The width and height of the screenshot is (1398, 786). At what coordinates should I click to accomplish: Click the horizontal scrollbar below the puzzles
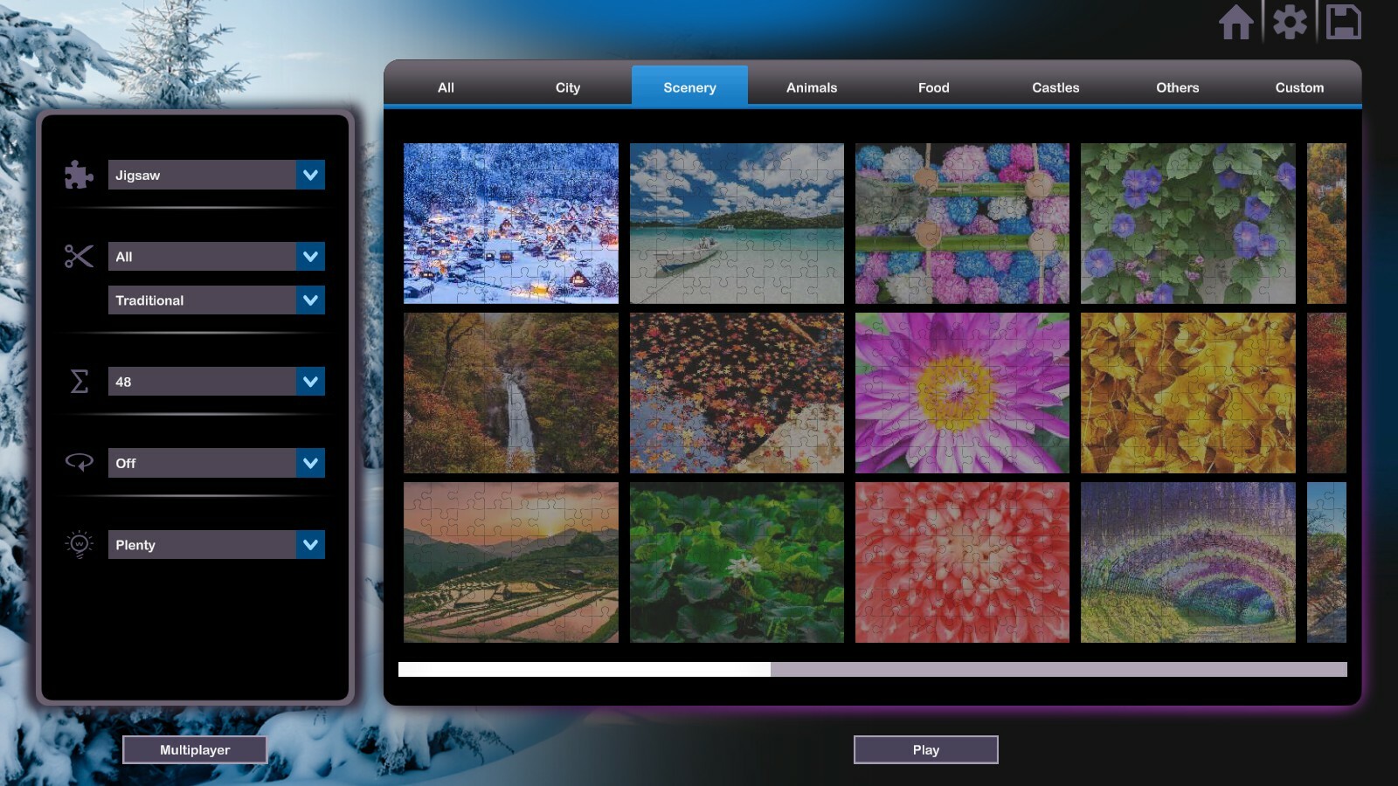tap(585, 668)
